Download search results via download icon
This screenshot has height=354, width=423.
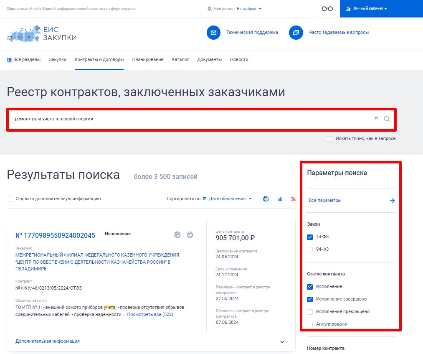[280, 199]
